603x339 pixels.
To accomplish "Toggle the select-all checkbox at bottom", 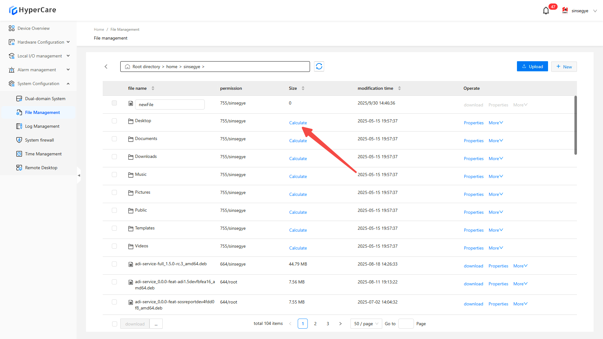I will pos(115,324).
